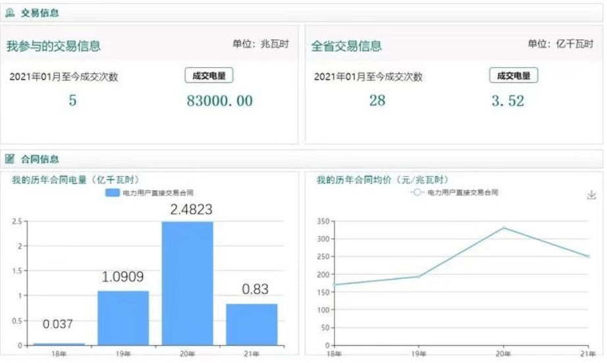Select the 19年 bar labeled 1.0909
Screen dimensions: 607x363
[x=123, y=318]
